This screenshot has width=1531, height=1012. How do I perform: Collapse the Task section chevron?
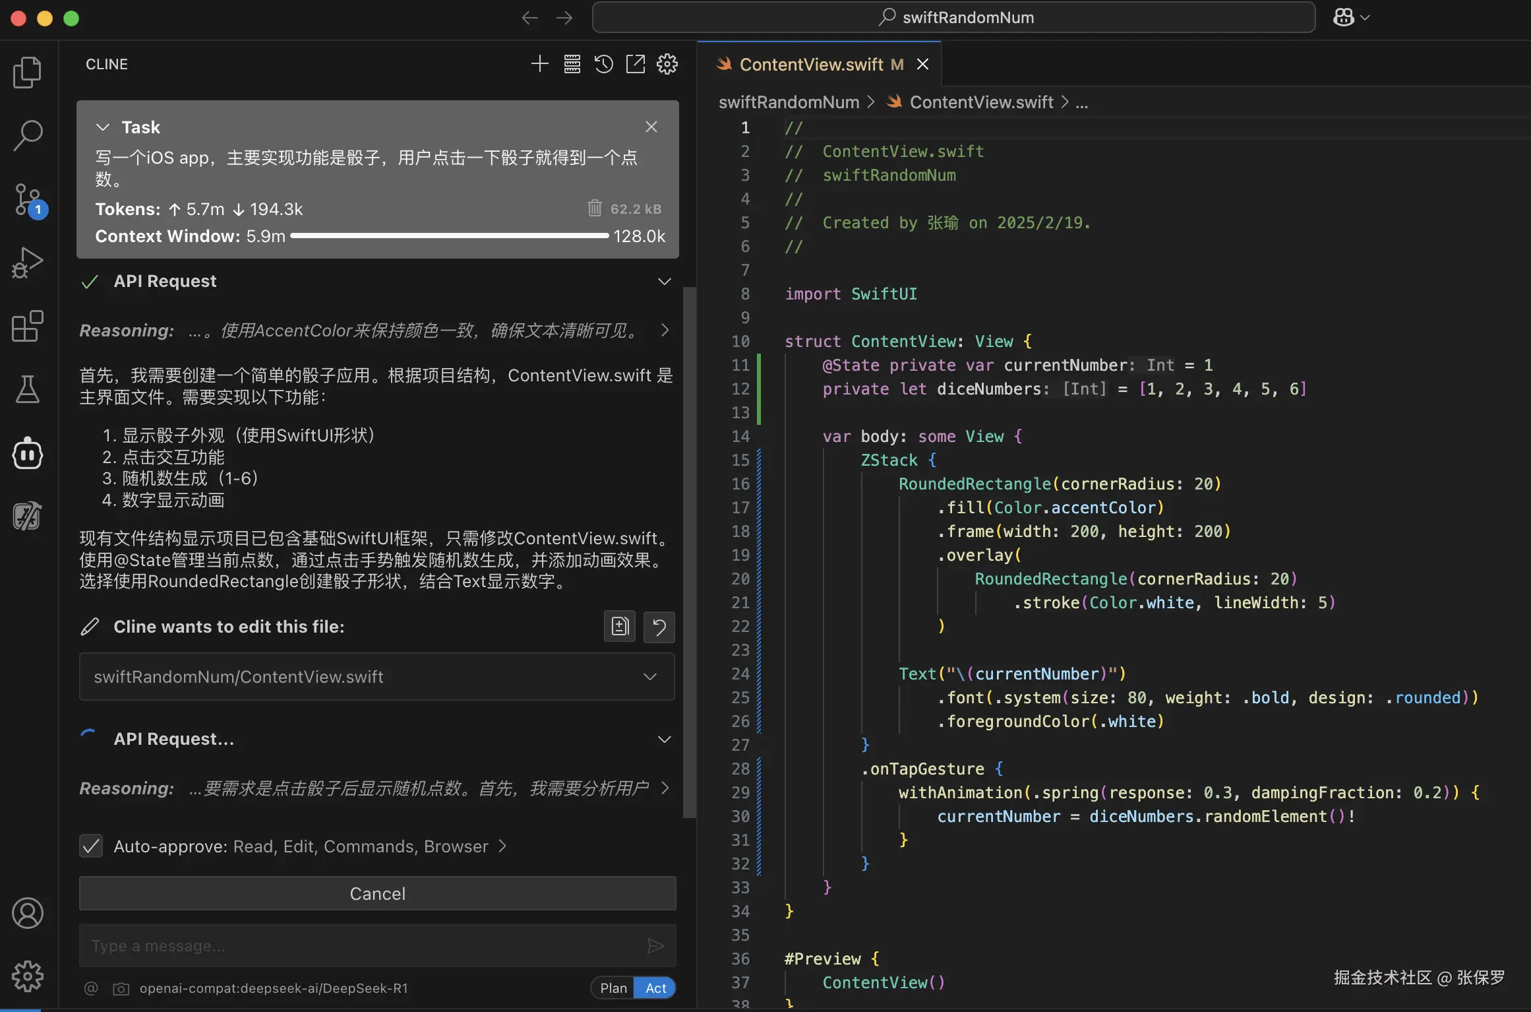point(103,127)
